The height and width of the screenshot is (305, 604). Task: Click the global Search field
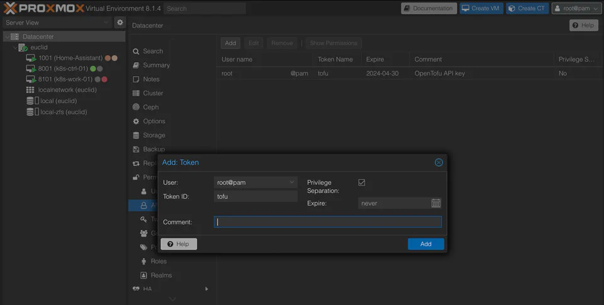coord(204,8)
